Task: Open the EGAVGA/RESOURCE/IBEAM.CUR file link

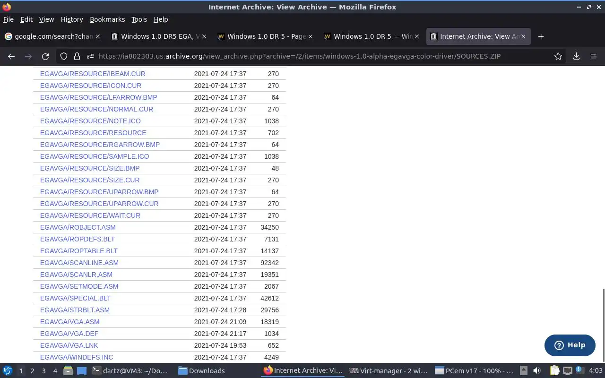Action: (x=93, y=74)
